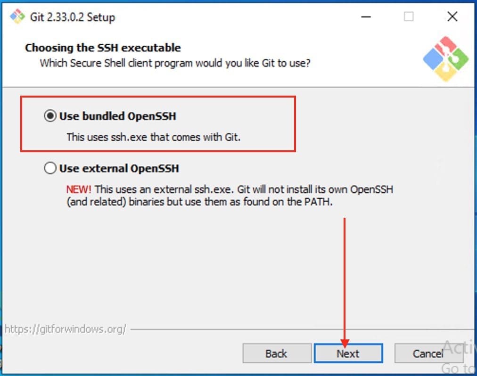Close the Git Setup window
477x376 pixels.
452,17
